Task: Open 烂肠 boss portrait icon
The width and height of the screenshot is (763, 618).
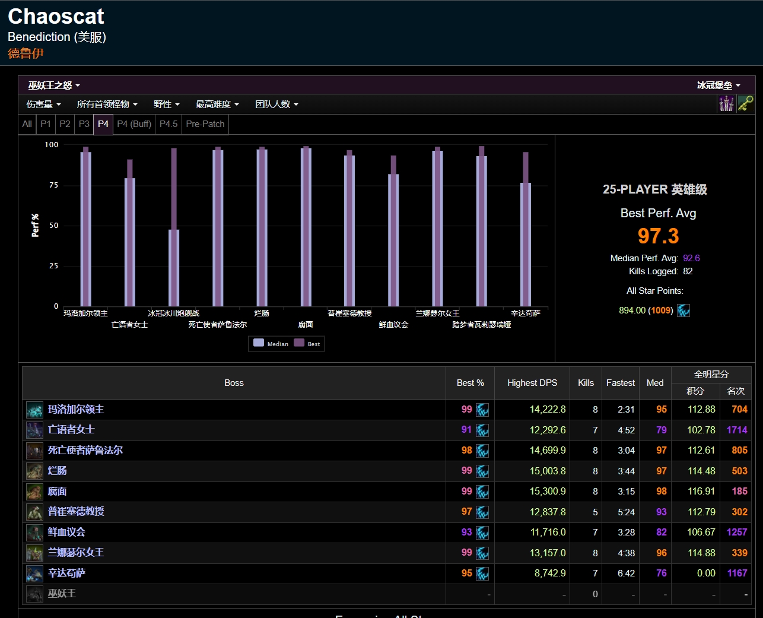Action: pyautogui.click(x=34, y=471)
